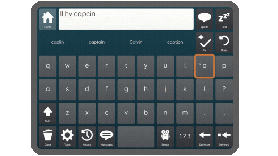
Task: Open saved Messages
Action: [106, 137]
